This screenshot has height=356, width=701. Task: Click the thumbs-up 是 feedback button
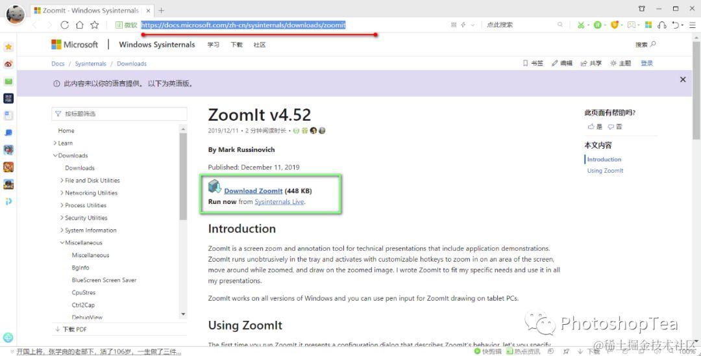595,127
